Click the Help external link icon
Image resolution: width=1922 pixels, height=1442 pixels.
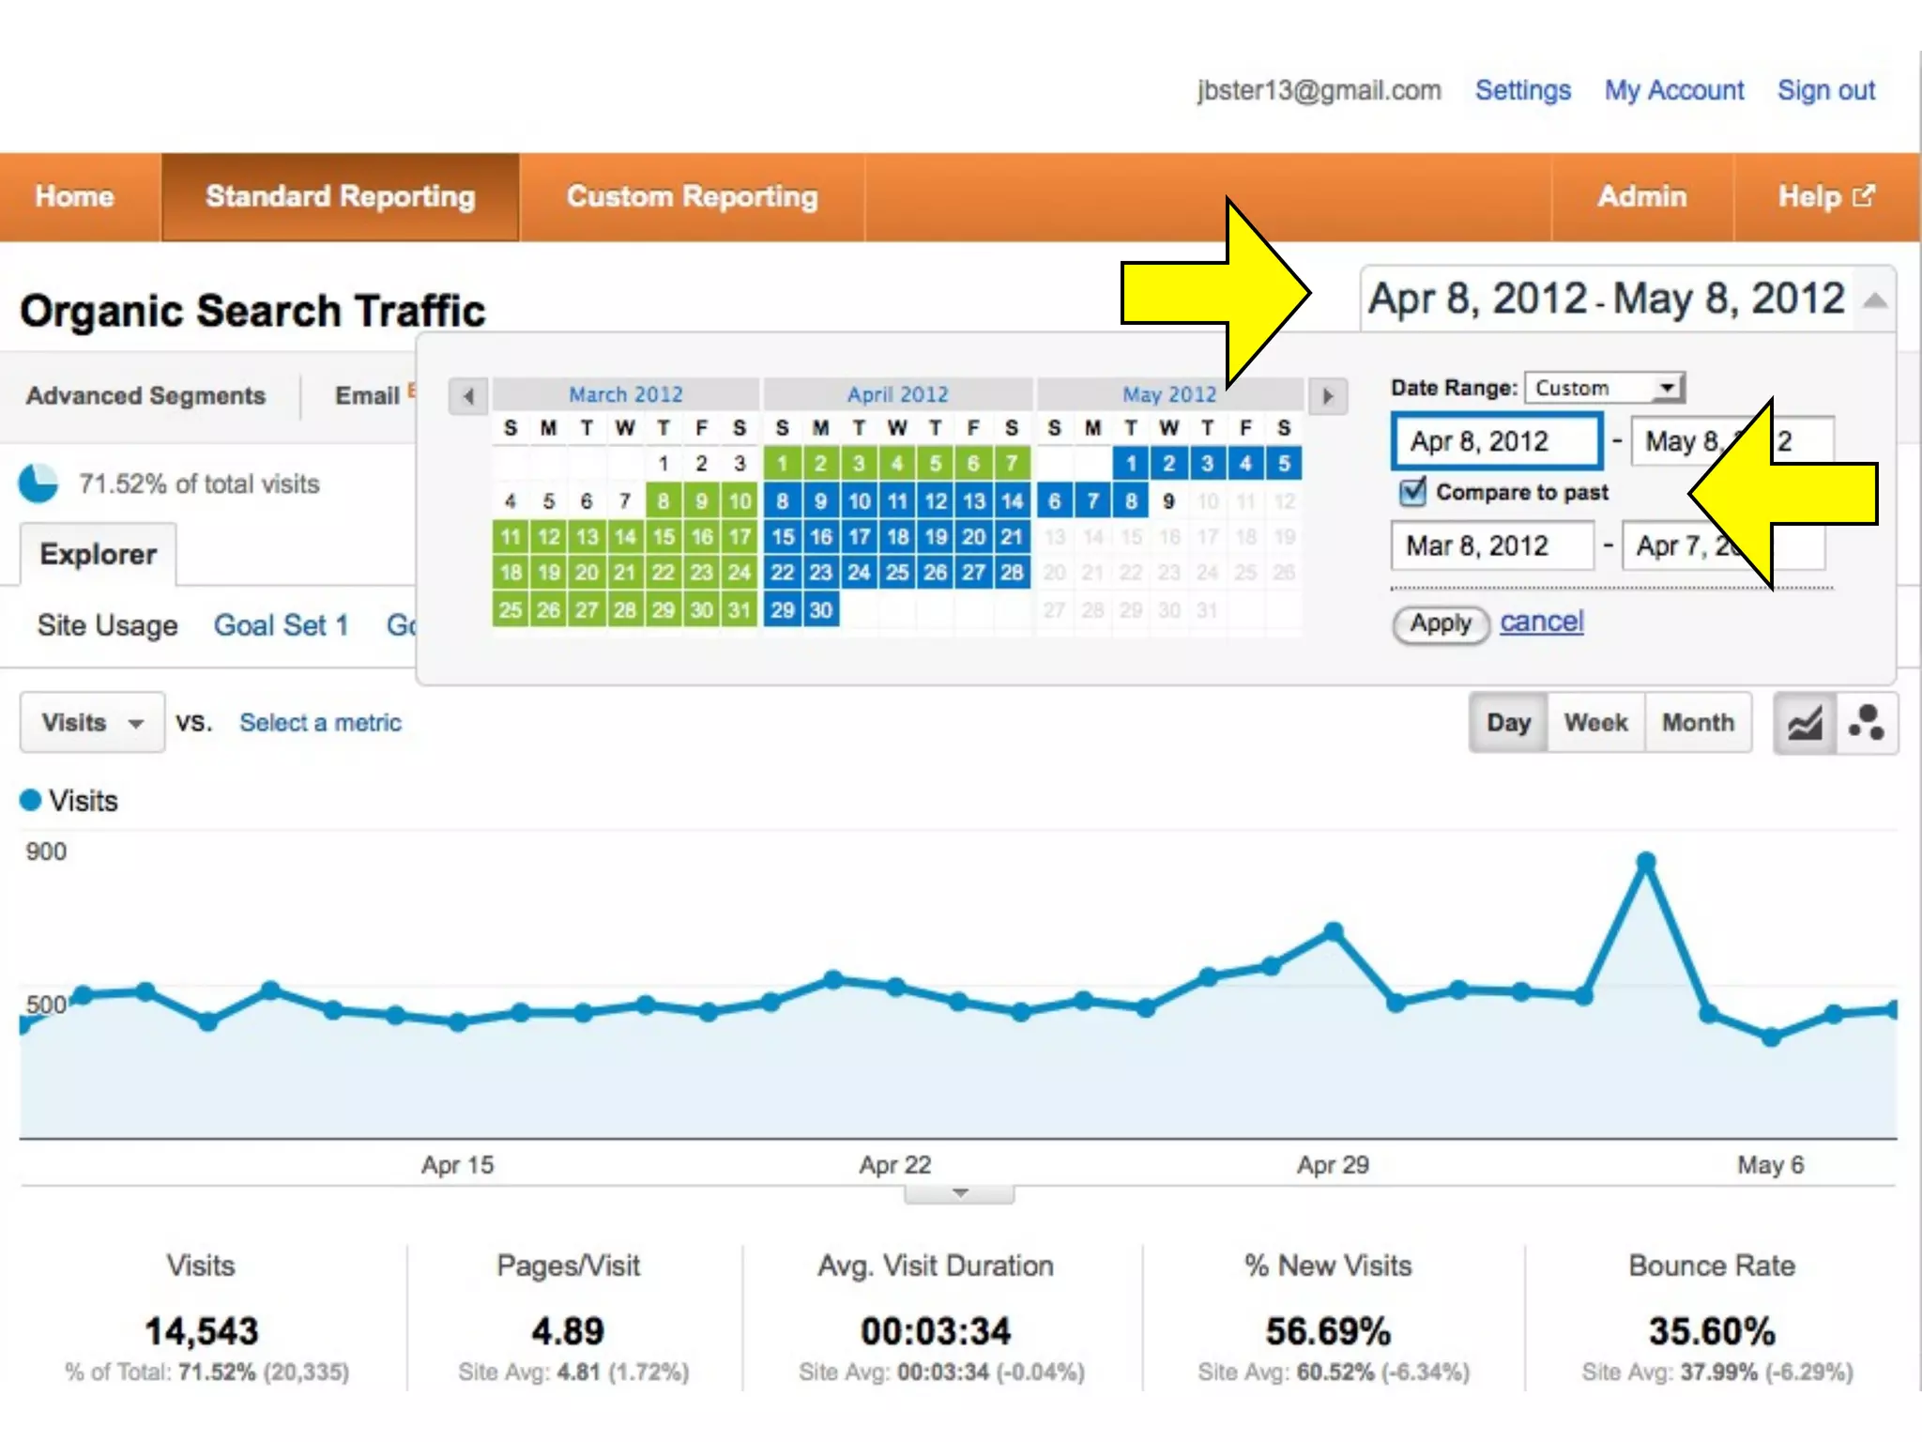[1864, 195]
